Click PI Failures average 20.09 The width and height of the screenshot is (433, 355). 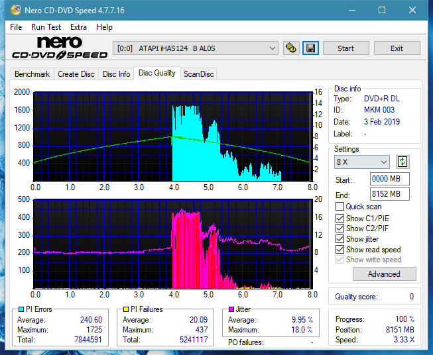(198, 320)
